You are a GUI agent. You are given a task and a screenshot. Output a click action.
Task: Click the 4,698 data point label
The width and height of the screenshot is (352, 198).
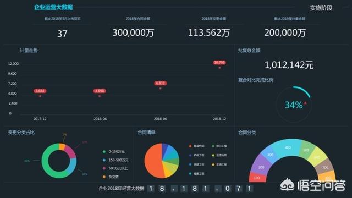click(100, 91)
